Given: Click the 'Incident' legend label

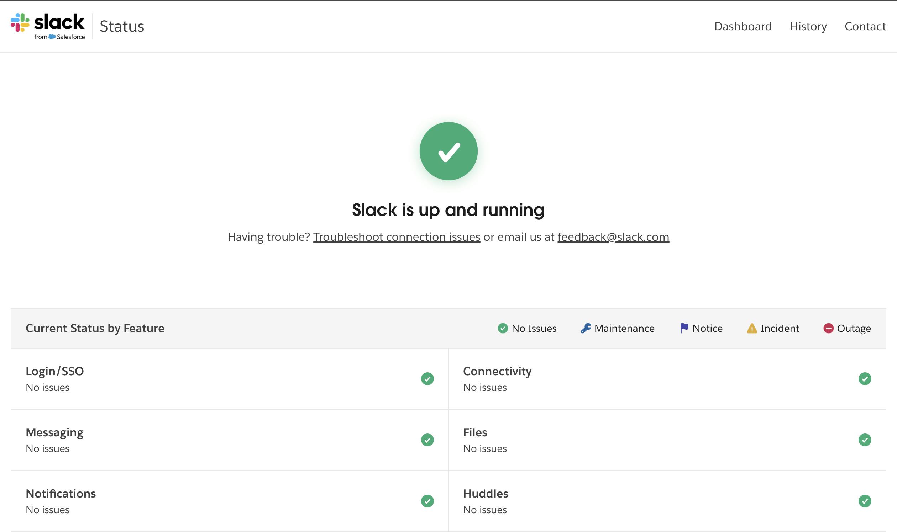Looking at the screenshot, I should click(x=780, y=328).
